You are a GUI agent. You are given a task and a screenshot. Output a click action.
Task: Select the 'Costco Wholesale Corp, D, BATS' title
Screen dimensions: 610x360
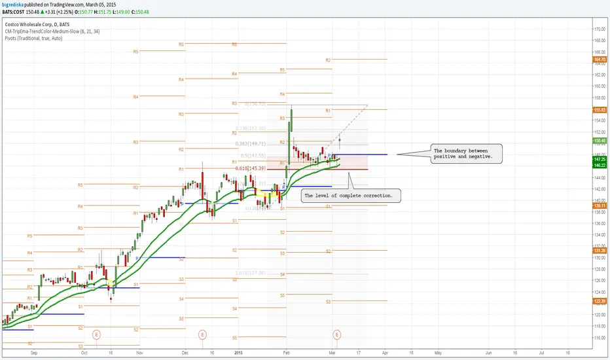click(x=37, y=24)
